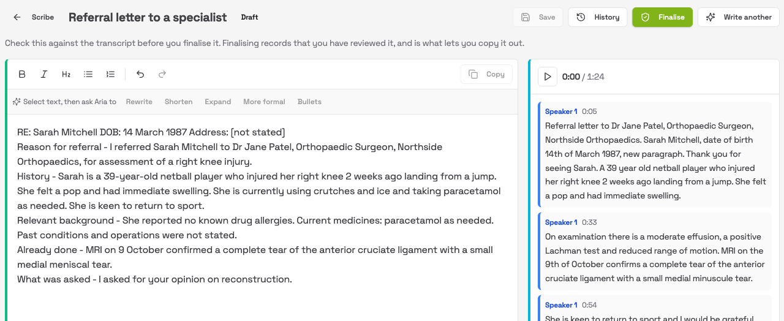Select the More formal option
The height and width of the screenshot is (321, 784).
pyautogui.click(x=264, y=102)
